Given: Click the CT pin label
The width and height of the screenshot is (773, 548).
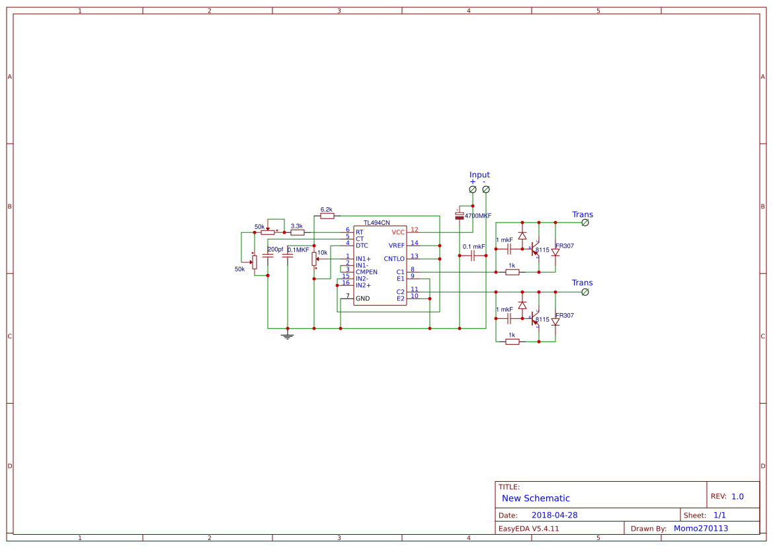Looking at the screenshot, I should [359, 239].
